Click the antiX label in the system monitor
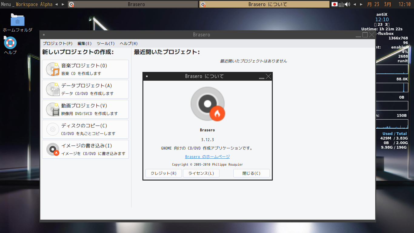The image size is (414, 233). 382,14
